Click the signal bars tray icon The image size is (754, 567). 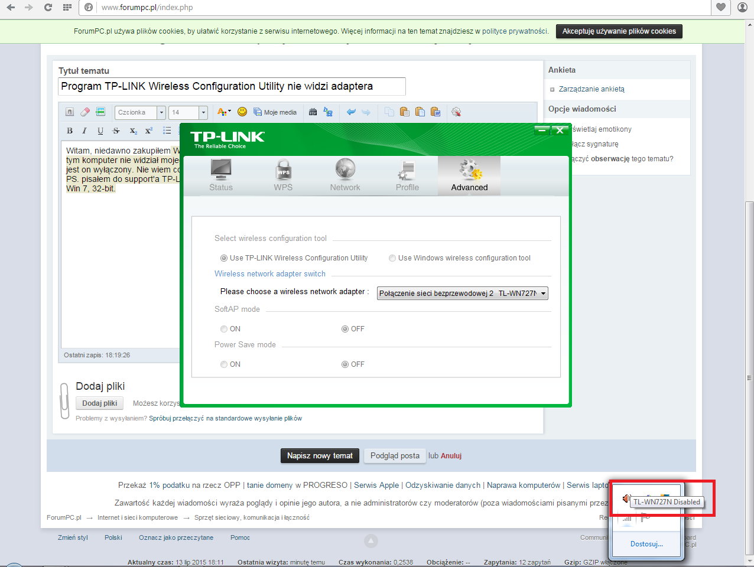point(627,518)
